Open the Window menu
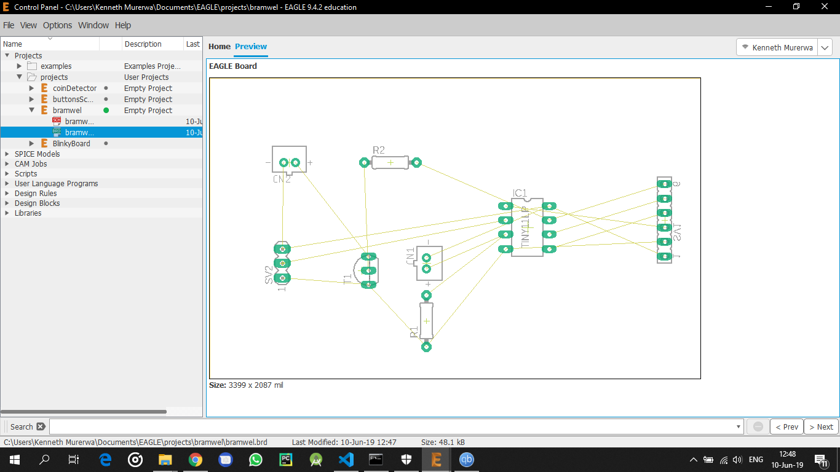The height and width of the screenshot is (472, 840). (93, 25)
